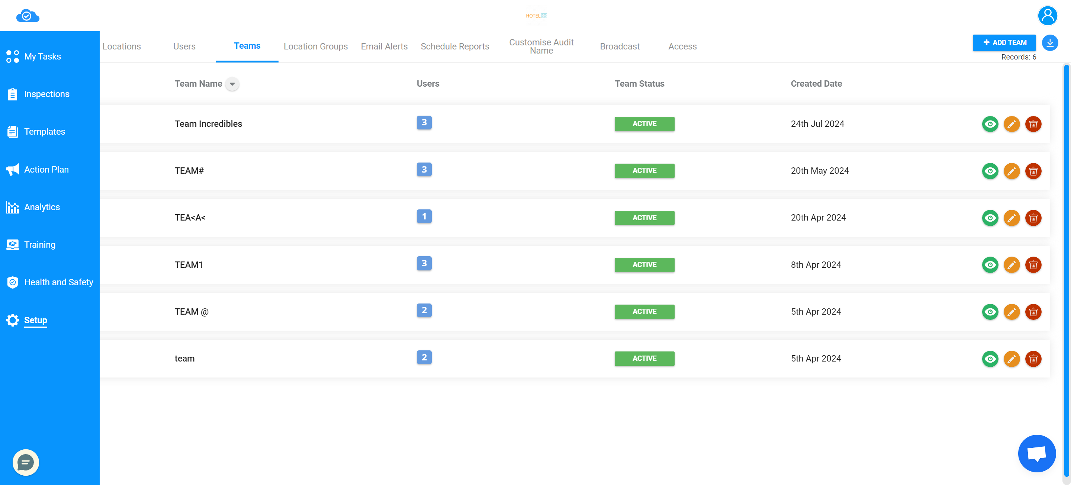Download the teams list
Screen dimensions: 1071x485
[x=1050, y=42]
